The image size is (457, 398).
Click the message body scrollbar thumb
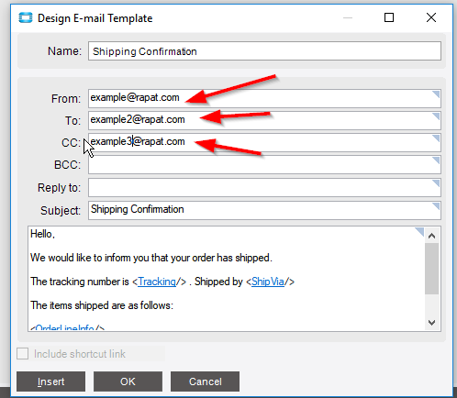pyautogui.click(x=432, y=269)
